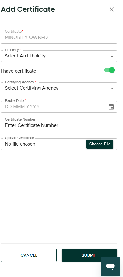Click the 'Add Certificate' heading
Image resolution: width=123 pixels, height=277 pixels.
28,9
